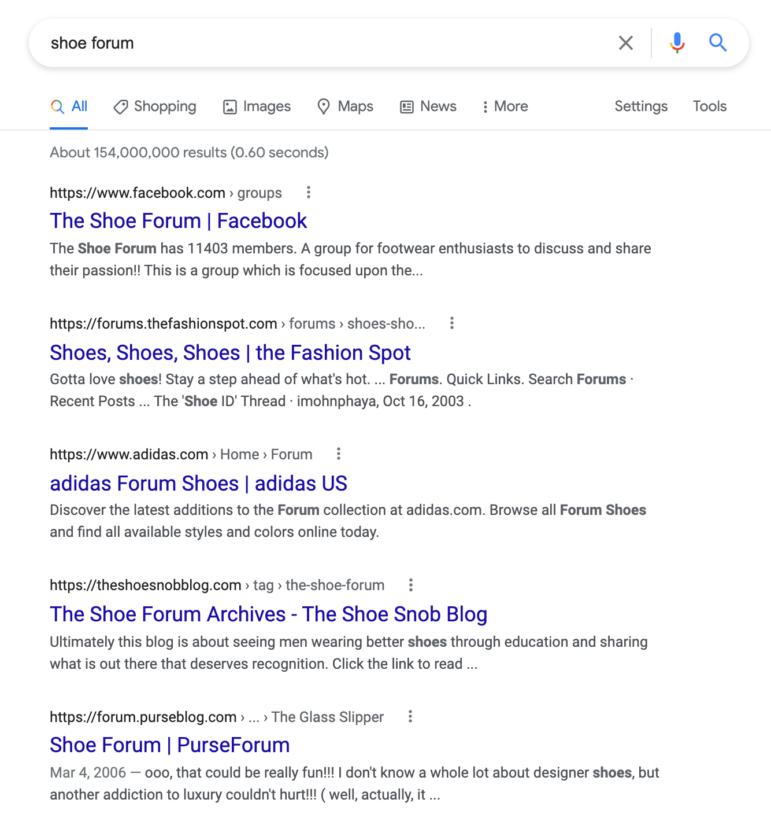Open options dots for adidas result
This screenshot has width=771, height=825.
[x=339, y=454]
